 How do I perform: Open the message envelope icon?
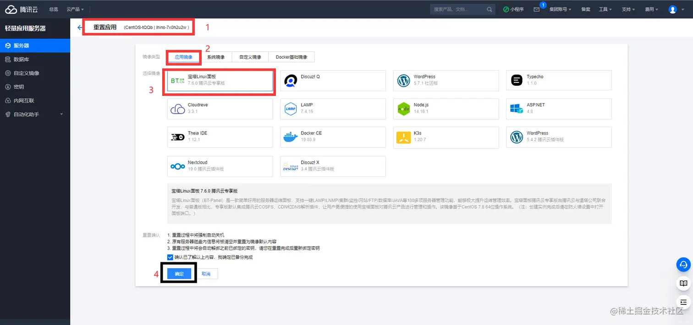pyautogui.click(x=537, y=9)
